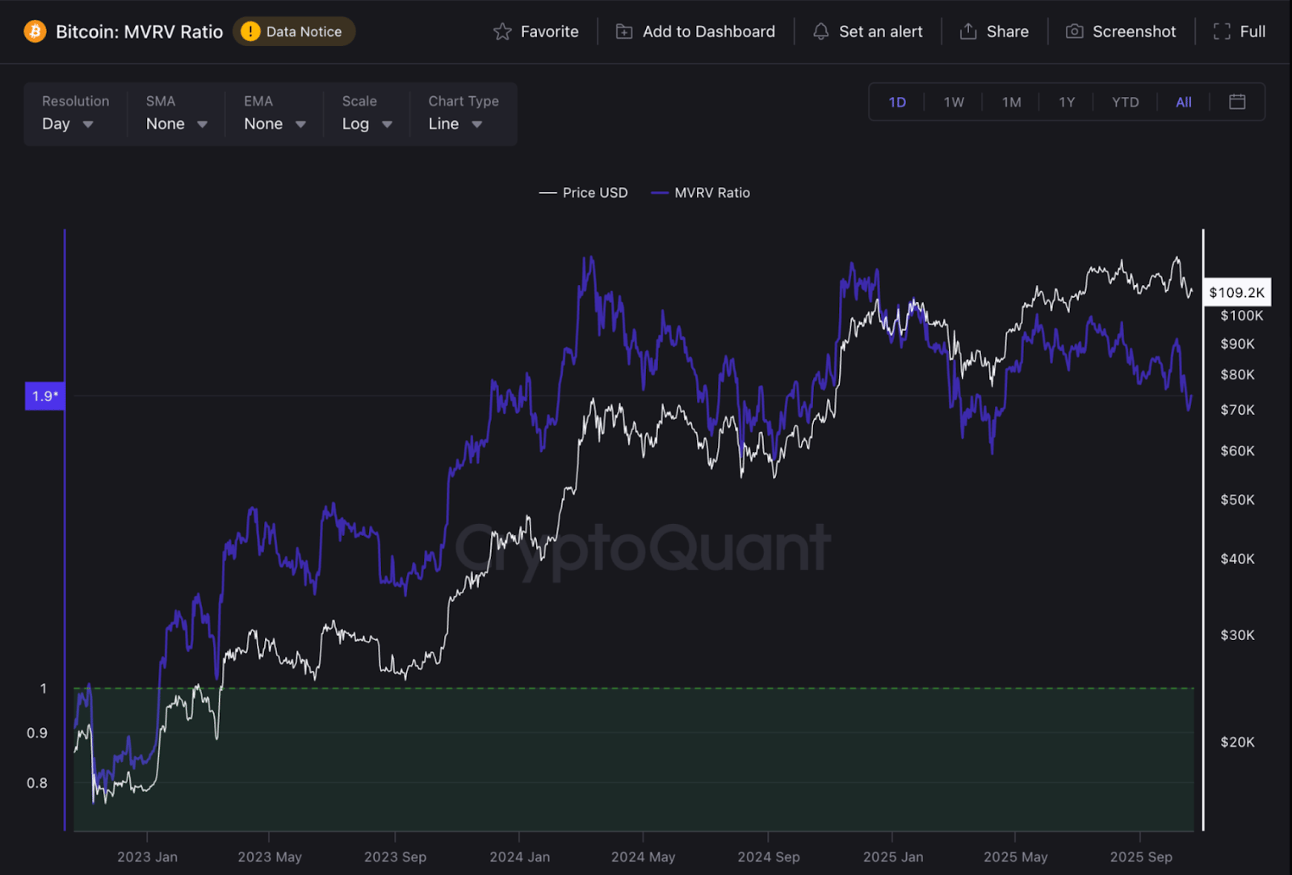
Task: Switch to the YTD time range
Action: point(1125,103)
